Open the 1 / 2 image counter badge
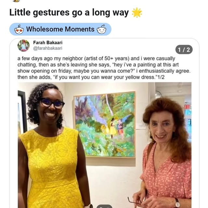 pyautogui.click(x=184, y=50)
